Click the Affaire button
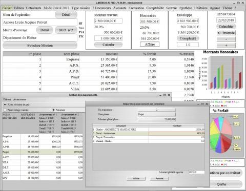Image resolution: width=246 pixels, height=191 pixels. (150, 45)
